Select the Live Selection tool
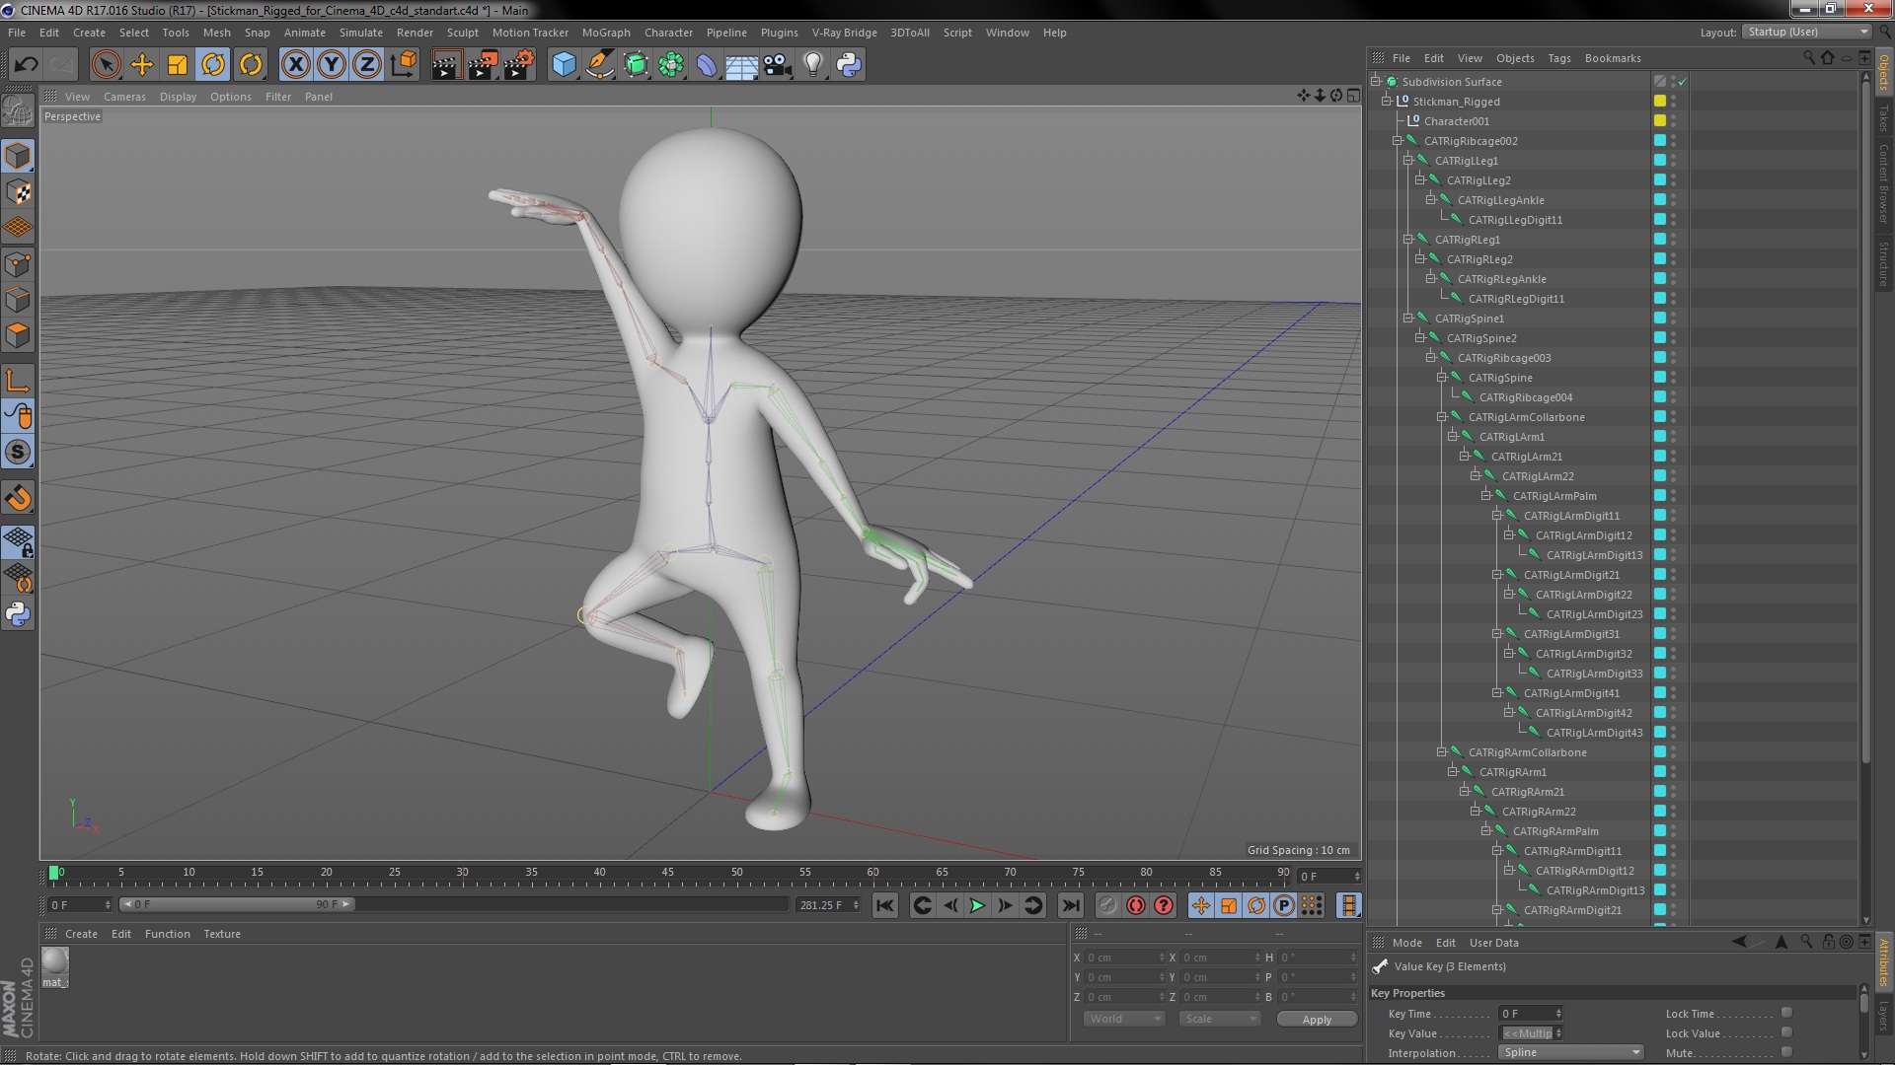This screenshot has height=1065, width=1895. click(106, 65)
